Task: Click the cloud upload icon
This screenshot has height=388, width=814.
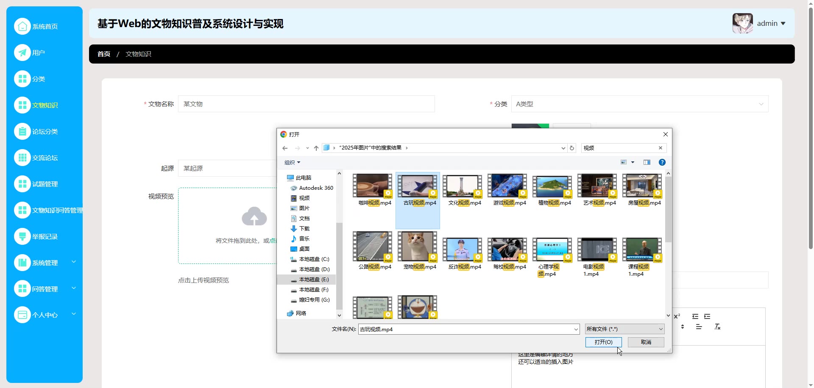Action: point(254,216)
